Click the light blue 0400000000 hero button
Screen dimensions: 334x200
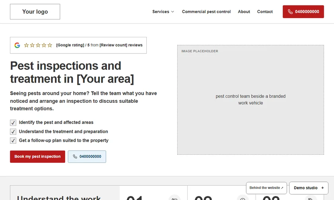[x=87, y=157]
